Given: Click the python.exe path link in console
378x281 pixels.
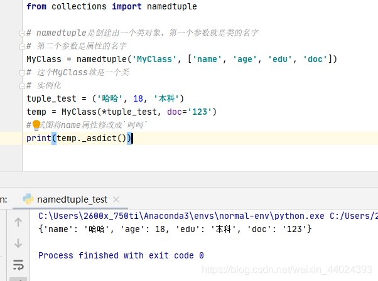Looking at the screenshot, I should 181,216.
